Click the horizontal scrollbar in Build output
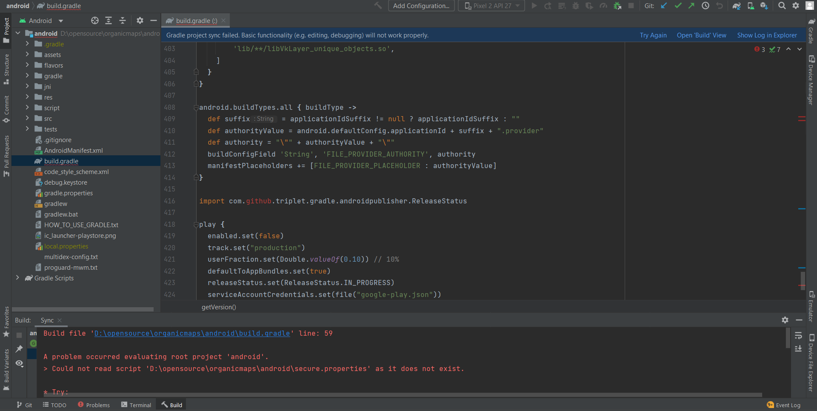 (x=402, y=395)
